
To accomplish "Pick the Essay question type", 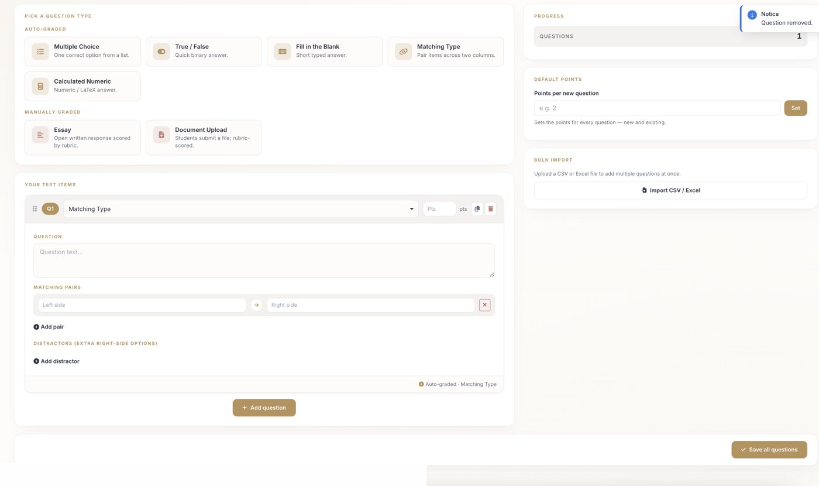I will [82, 138].
